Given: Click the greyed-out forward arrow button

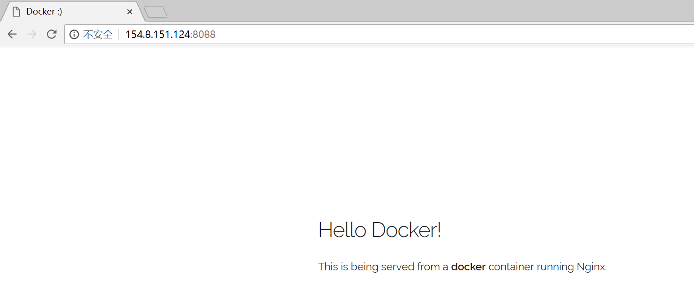Looking at the screenshot, I should pyautogui.click(x=32, y=34).
